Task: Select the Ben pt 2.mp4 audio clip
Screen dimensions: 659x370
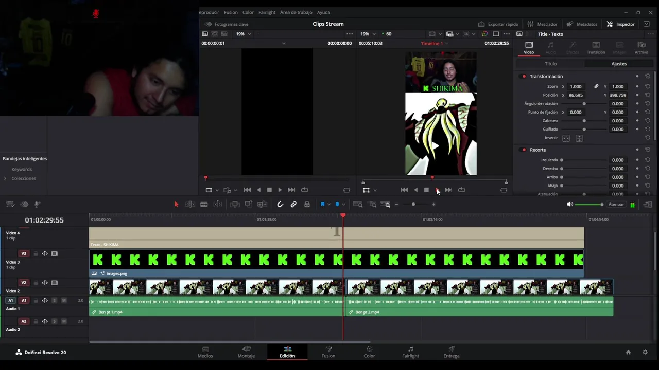Action: [x=480, y=305]
